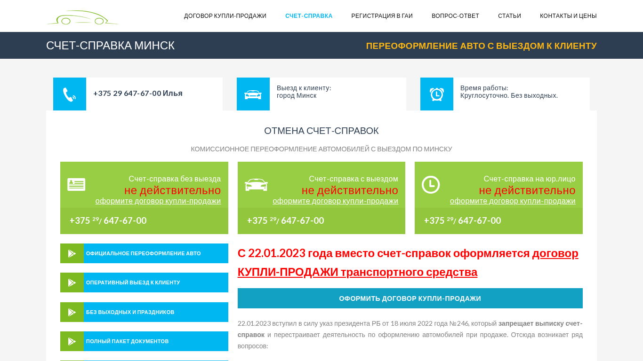
Task: Navigate to Статьи in top menu
Action: 509,16
